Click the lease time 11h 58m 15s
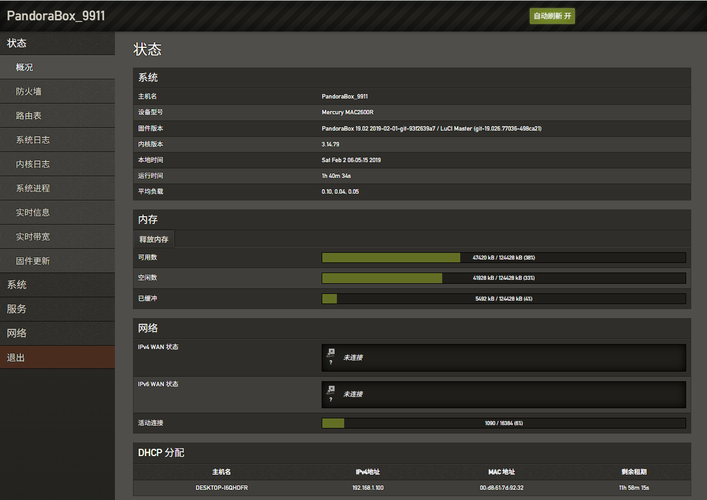Screen dimensions: 707x500 point(634,488)
